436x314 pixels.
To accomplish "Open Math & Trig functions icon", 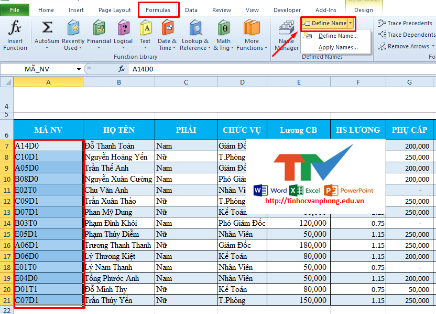I will click(x=224, y=27).
